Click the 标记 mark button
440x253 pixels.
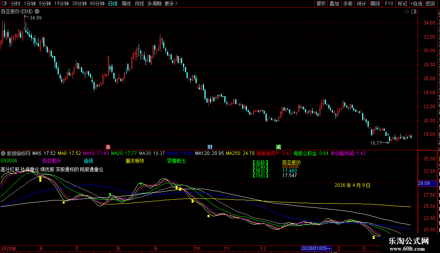pos(402,4)
